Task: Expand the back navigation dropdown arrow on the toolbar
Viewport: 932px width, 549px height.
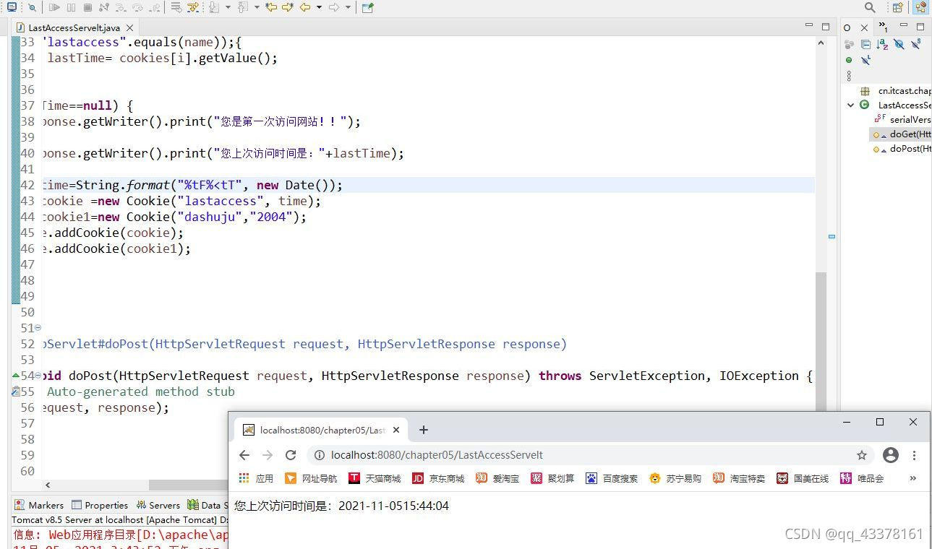Action: coord(319,7)
